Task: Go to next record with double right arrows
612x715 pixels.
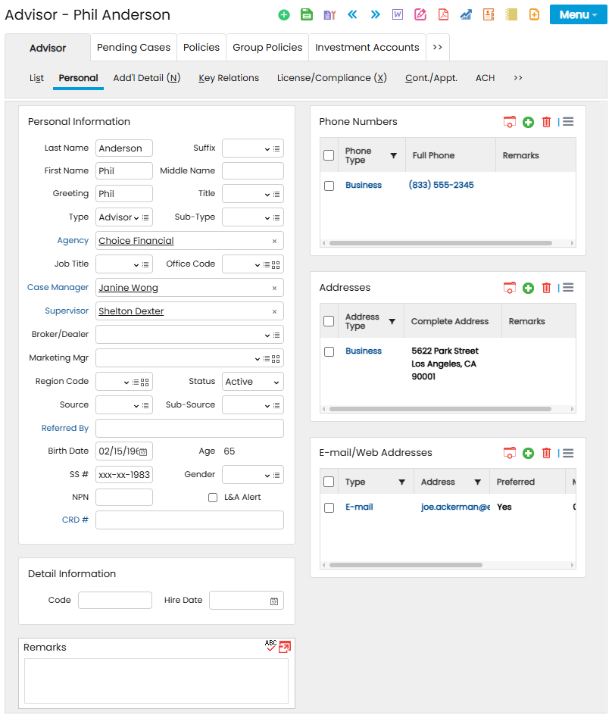Action: [375, 14]
